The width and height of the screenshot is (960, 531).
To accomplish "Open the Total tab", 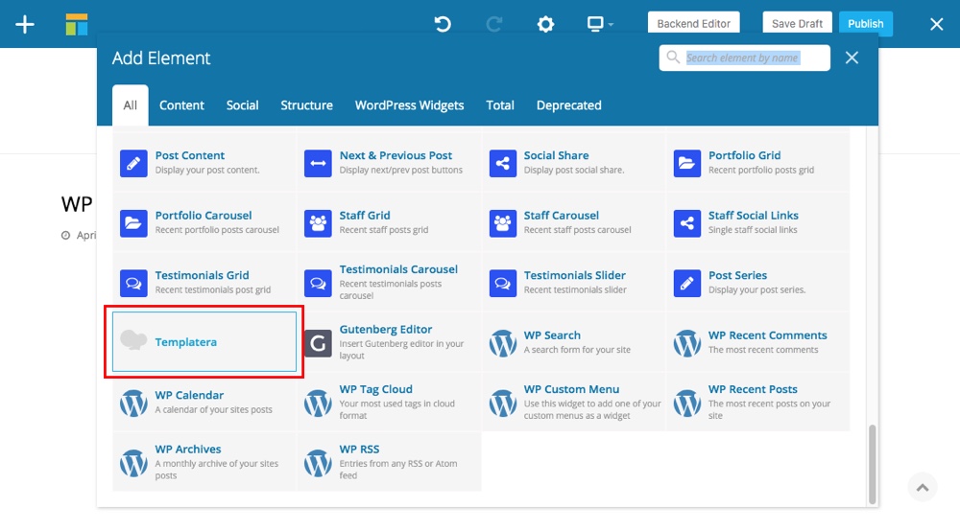I will pos(500,105).
